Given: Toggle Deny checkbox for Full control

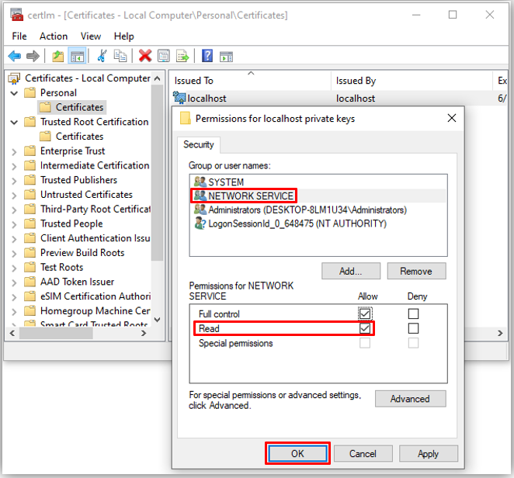Looking at the screenshot, I should point(413,313).
